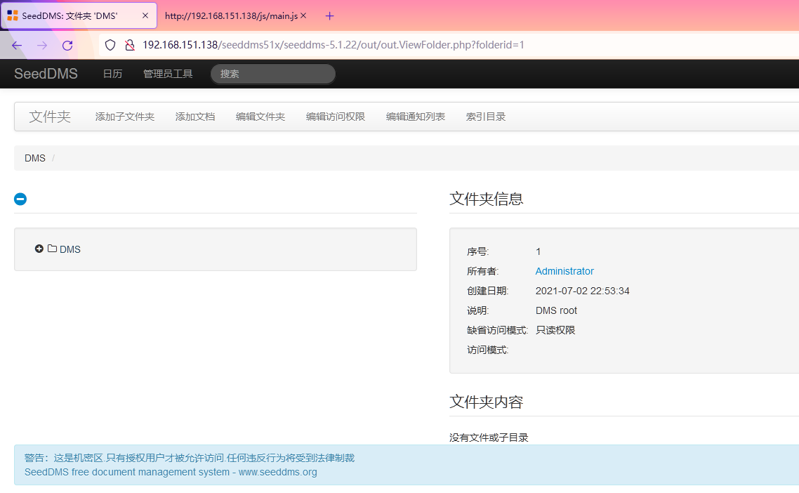Click 编辑访问权限 in folder toolbar
Screen dimensions: 799x493
[336, 117]
